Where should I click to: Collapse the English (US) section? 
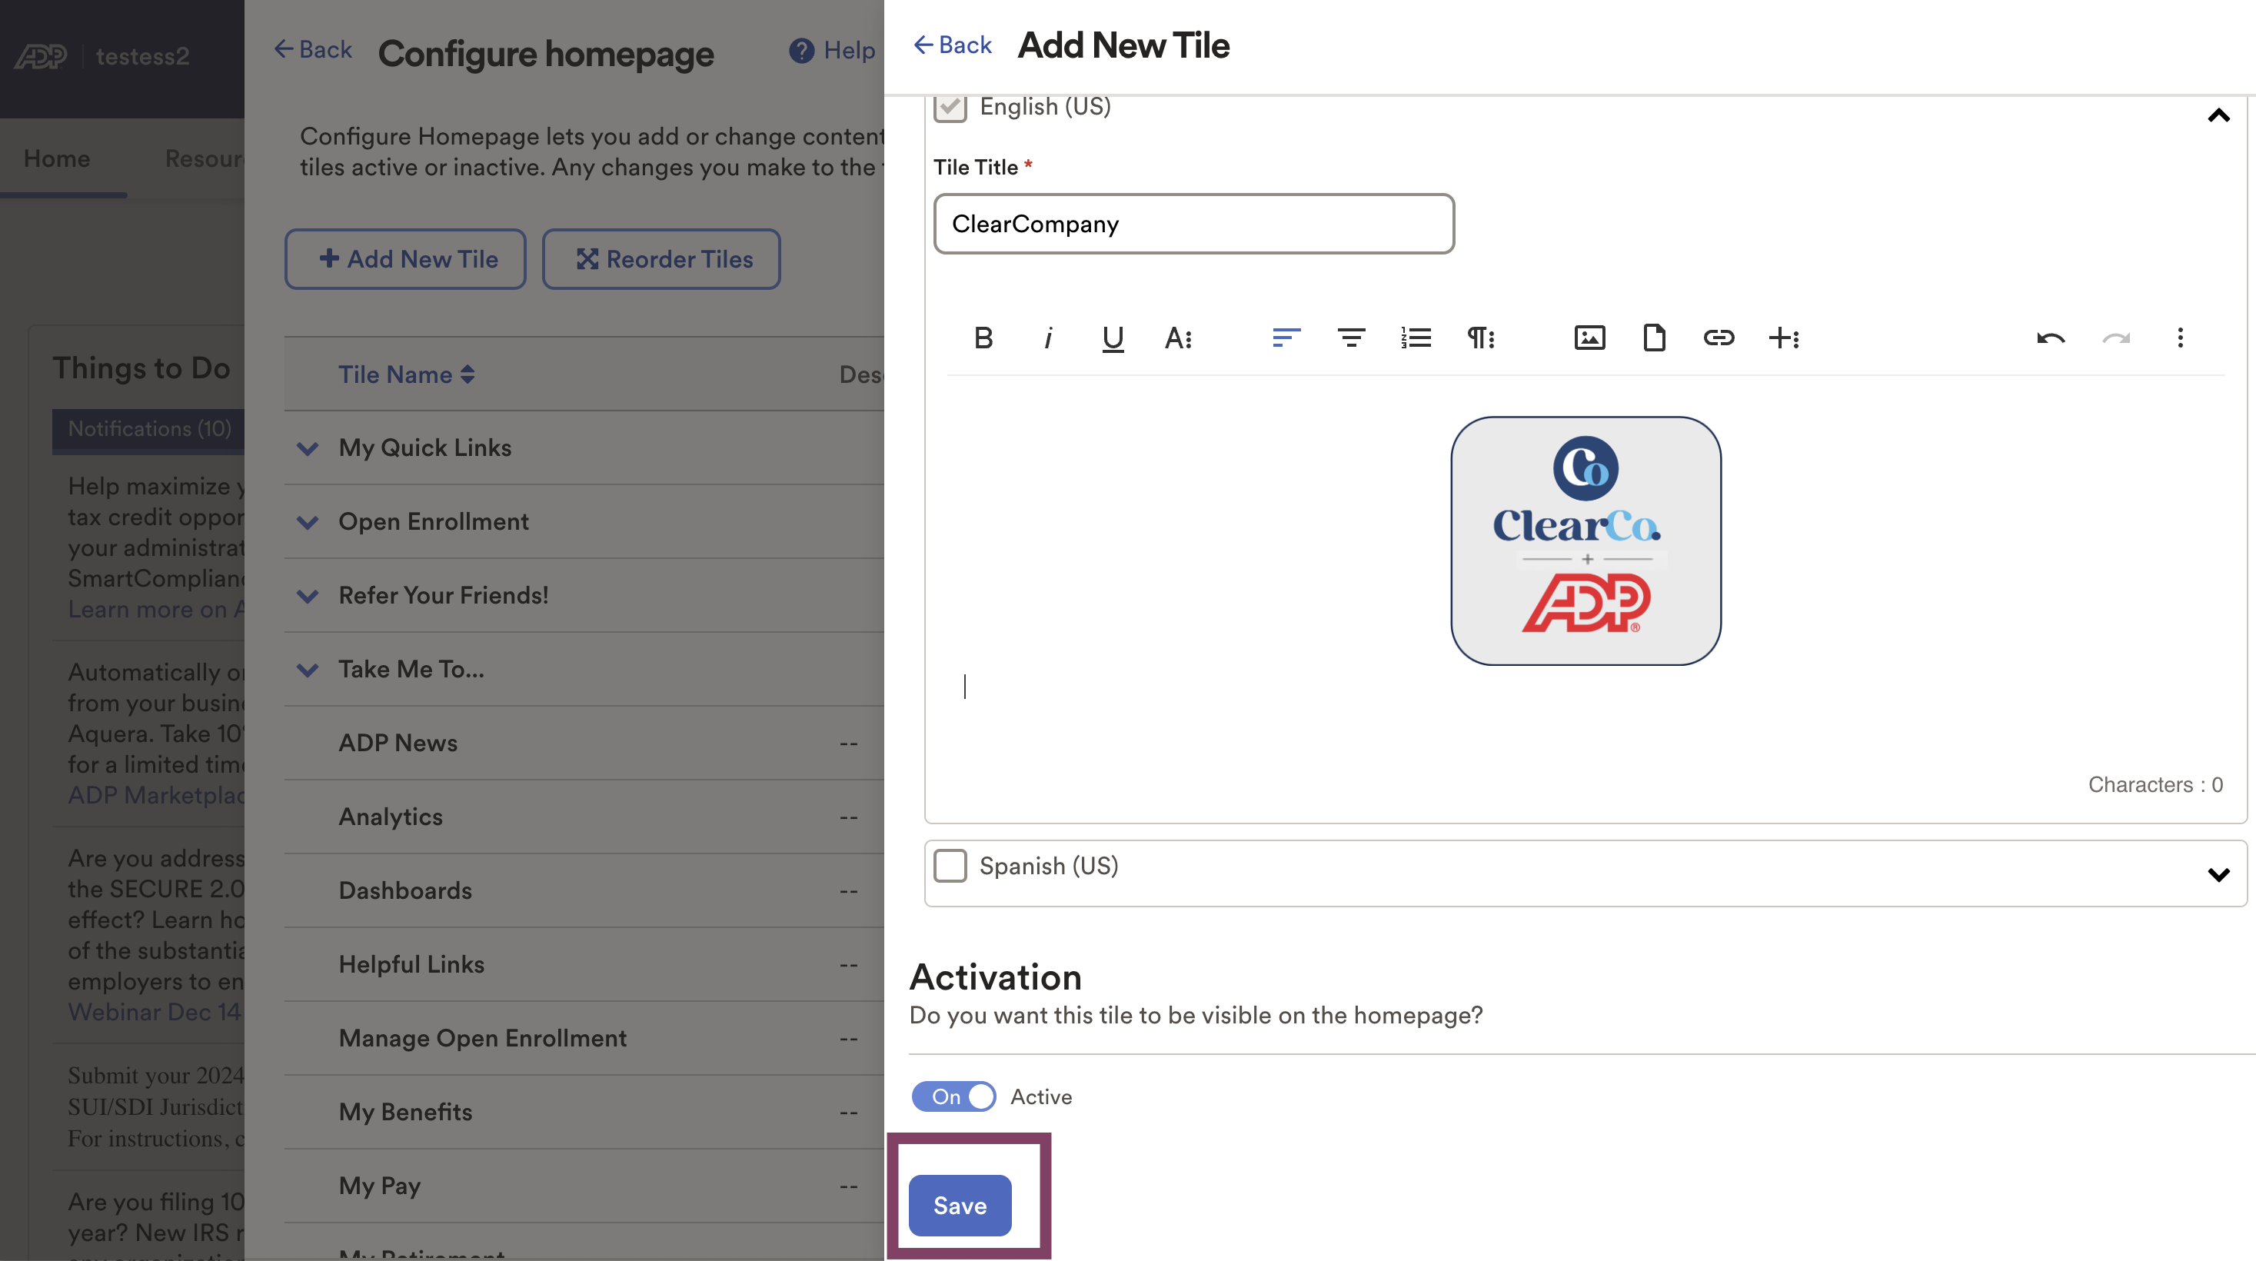pyautogui.click(x=2218, y=115)
